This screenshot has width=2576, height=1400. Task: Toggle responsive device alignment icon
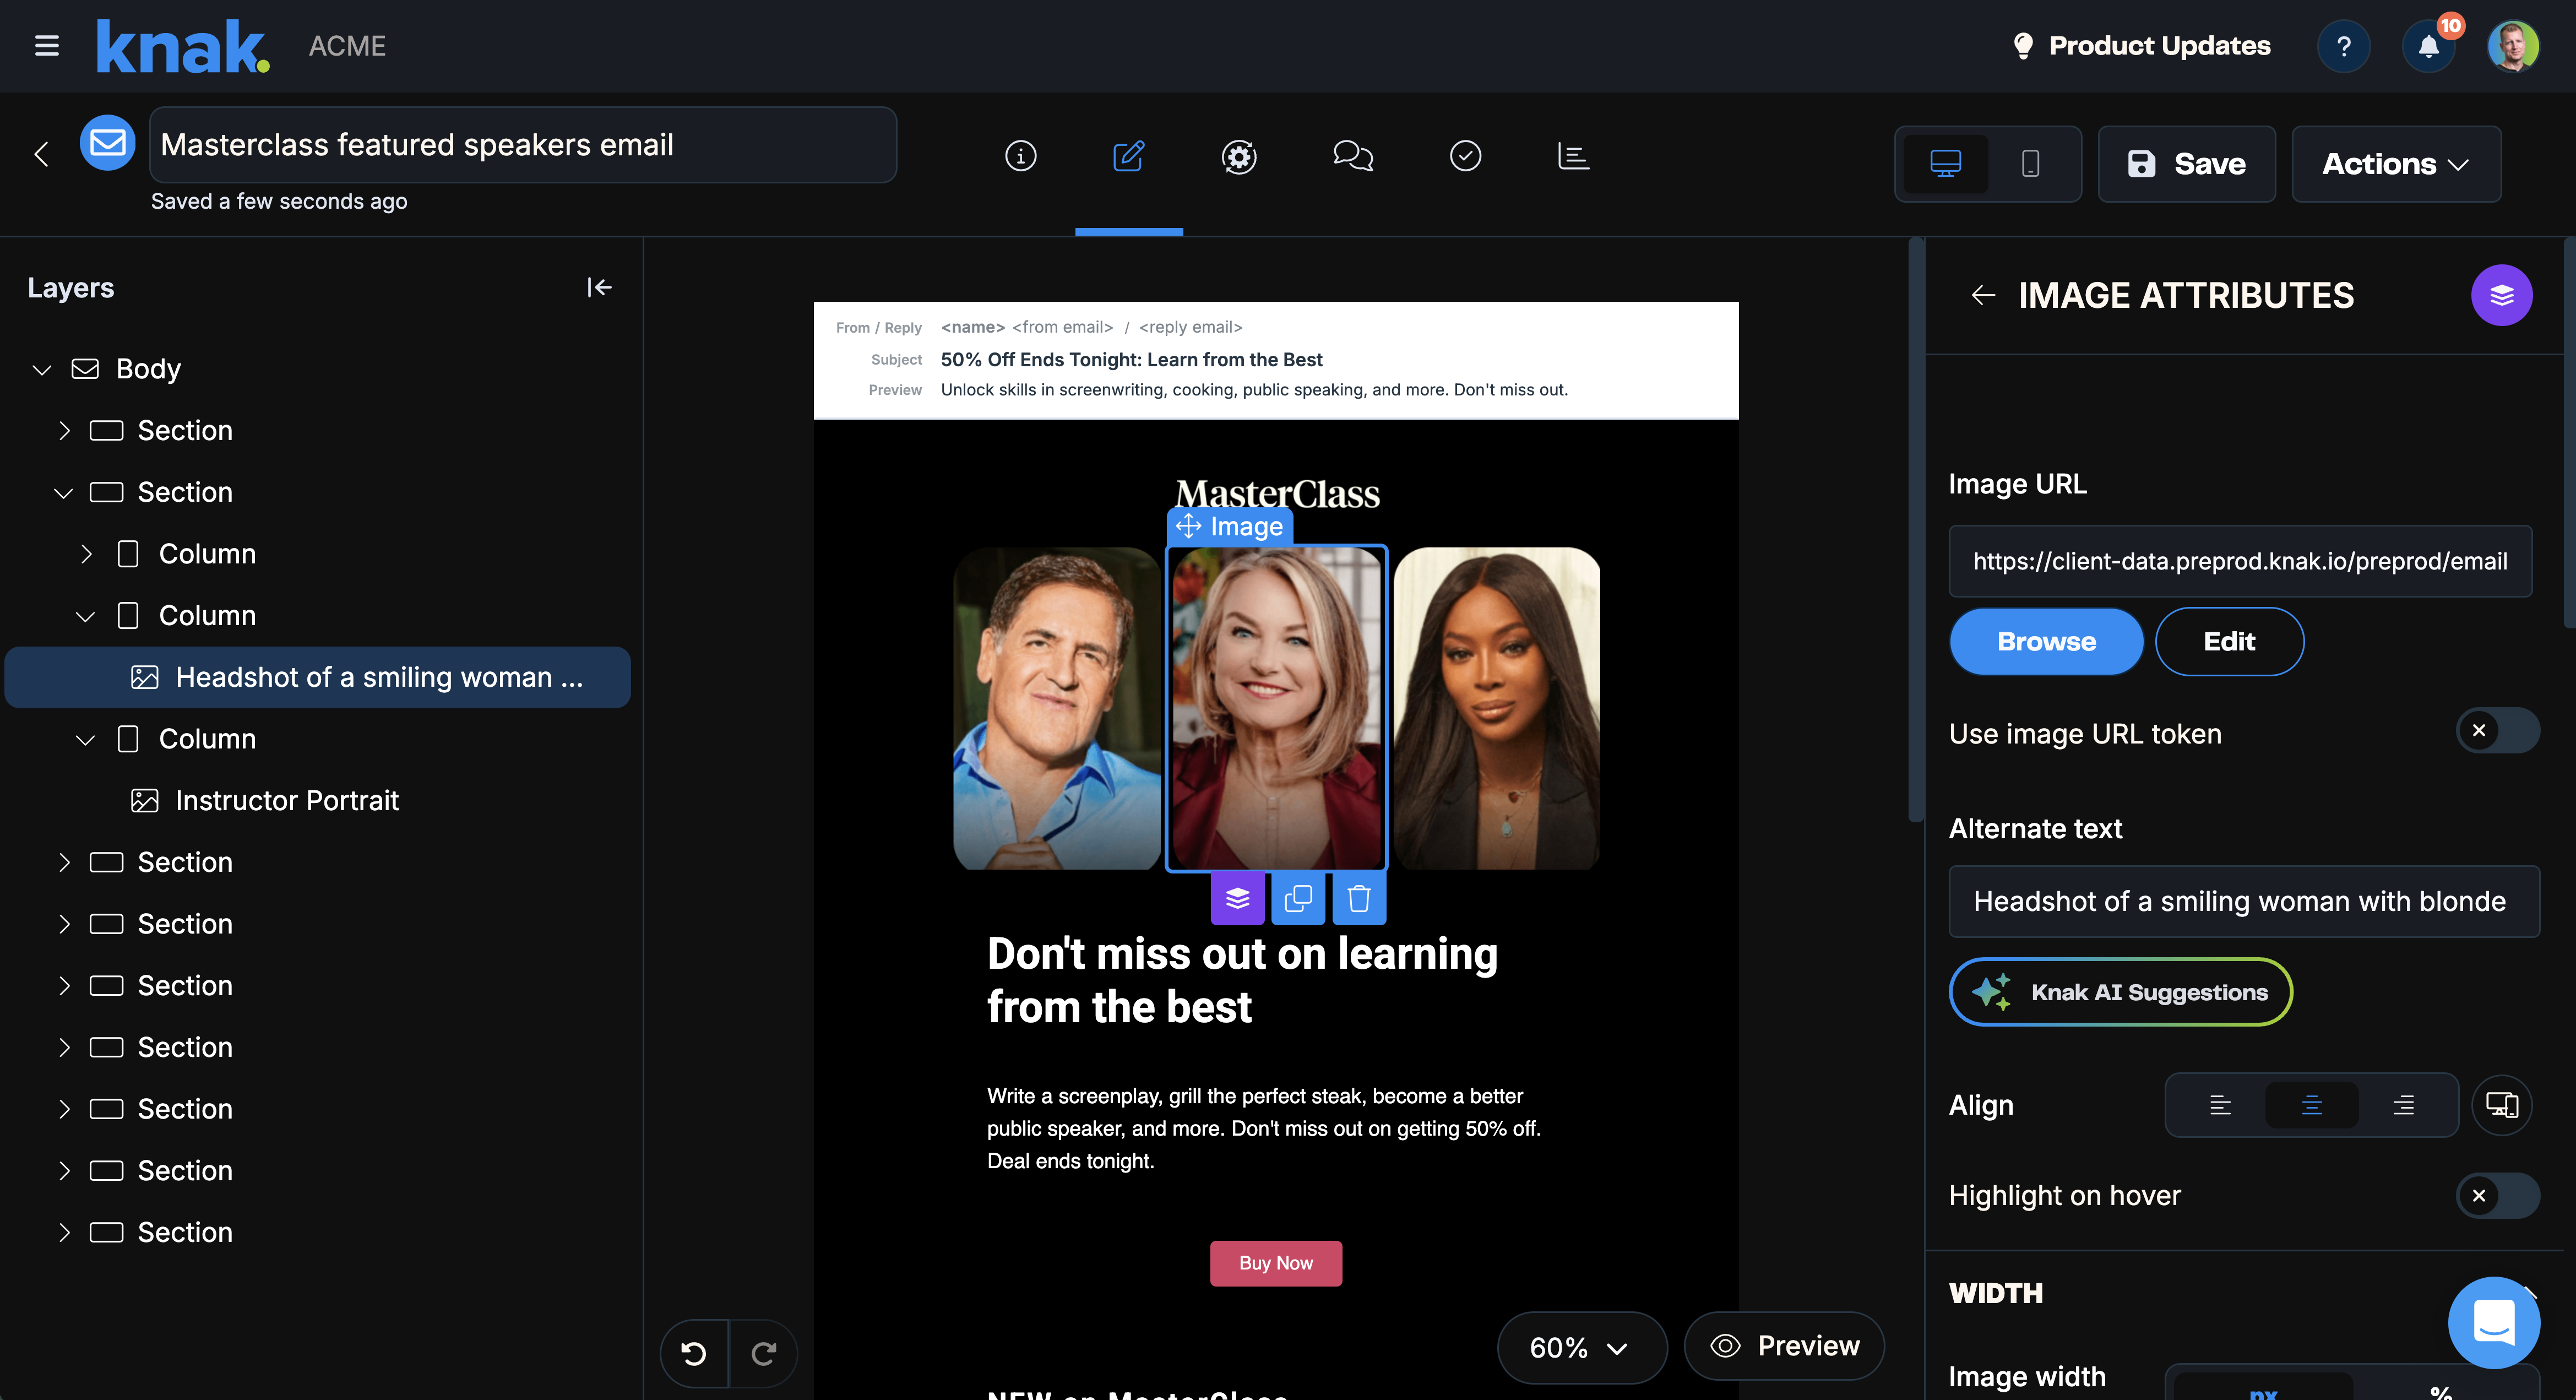[2502, 1105]
